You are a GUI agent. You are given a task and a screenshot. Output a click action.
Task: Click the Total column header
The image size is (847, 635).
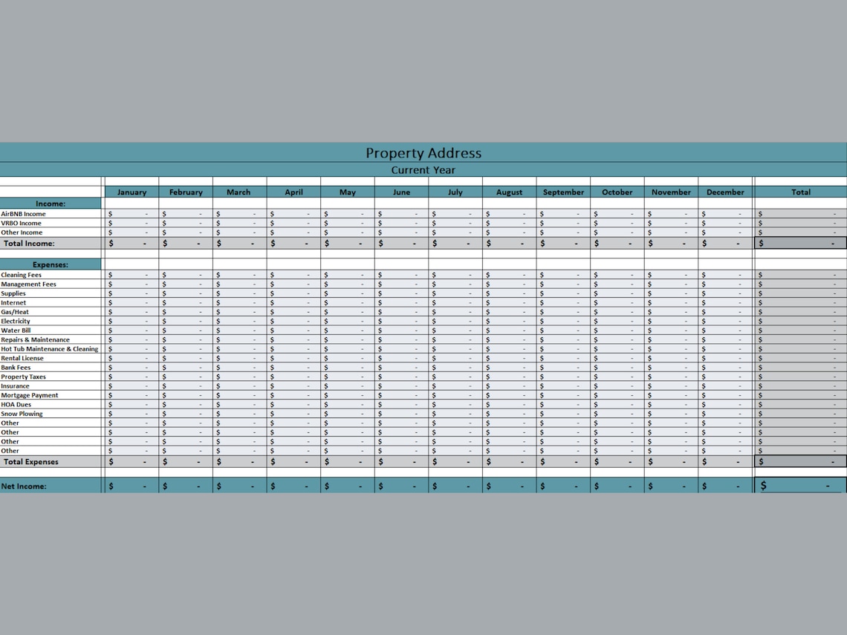[801, 192]
